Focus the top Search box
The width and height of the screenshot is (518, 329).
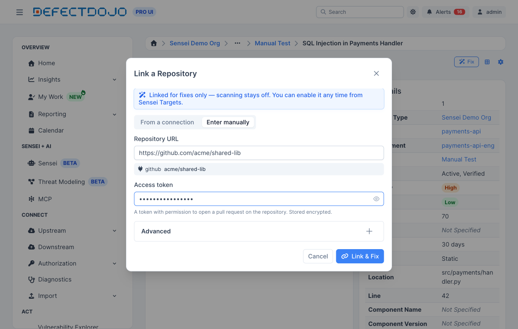(360, 12)
